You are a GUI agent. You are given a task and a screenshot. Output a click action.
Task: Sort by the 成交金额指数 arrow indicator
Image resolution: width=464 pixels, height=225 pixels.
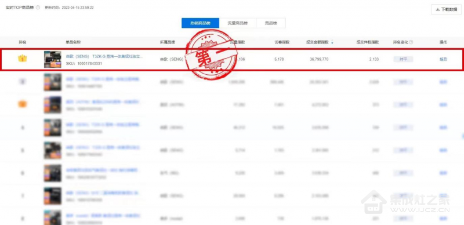click(332, 43)
